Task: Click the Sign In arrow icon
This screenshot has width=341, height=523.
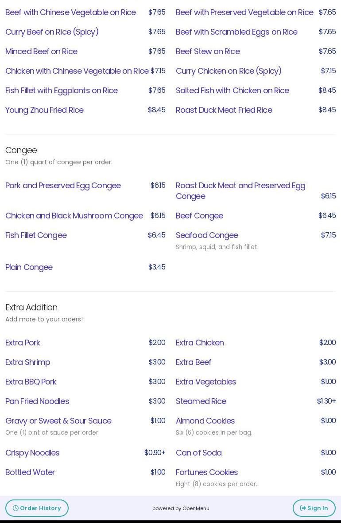Action: click(x=303, y=508)
